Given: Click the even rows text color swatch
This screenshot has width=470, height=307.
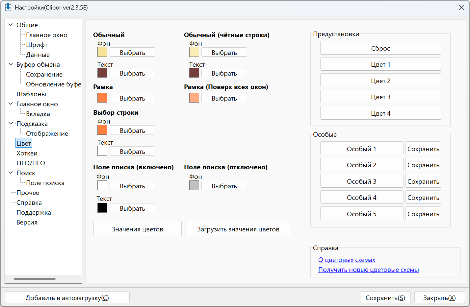Looking at the screenshot, I should [194, 73].
